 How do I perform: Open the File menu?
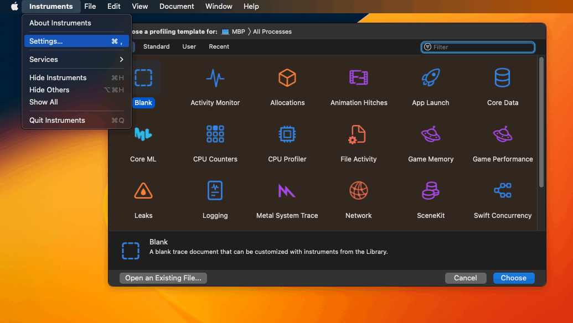[x=90, y=6]
